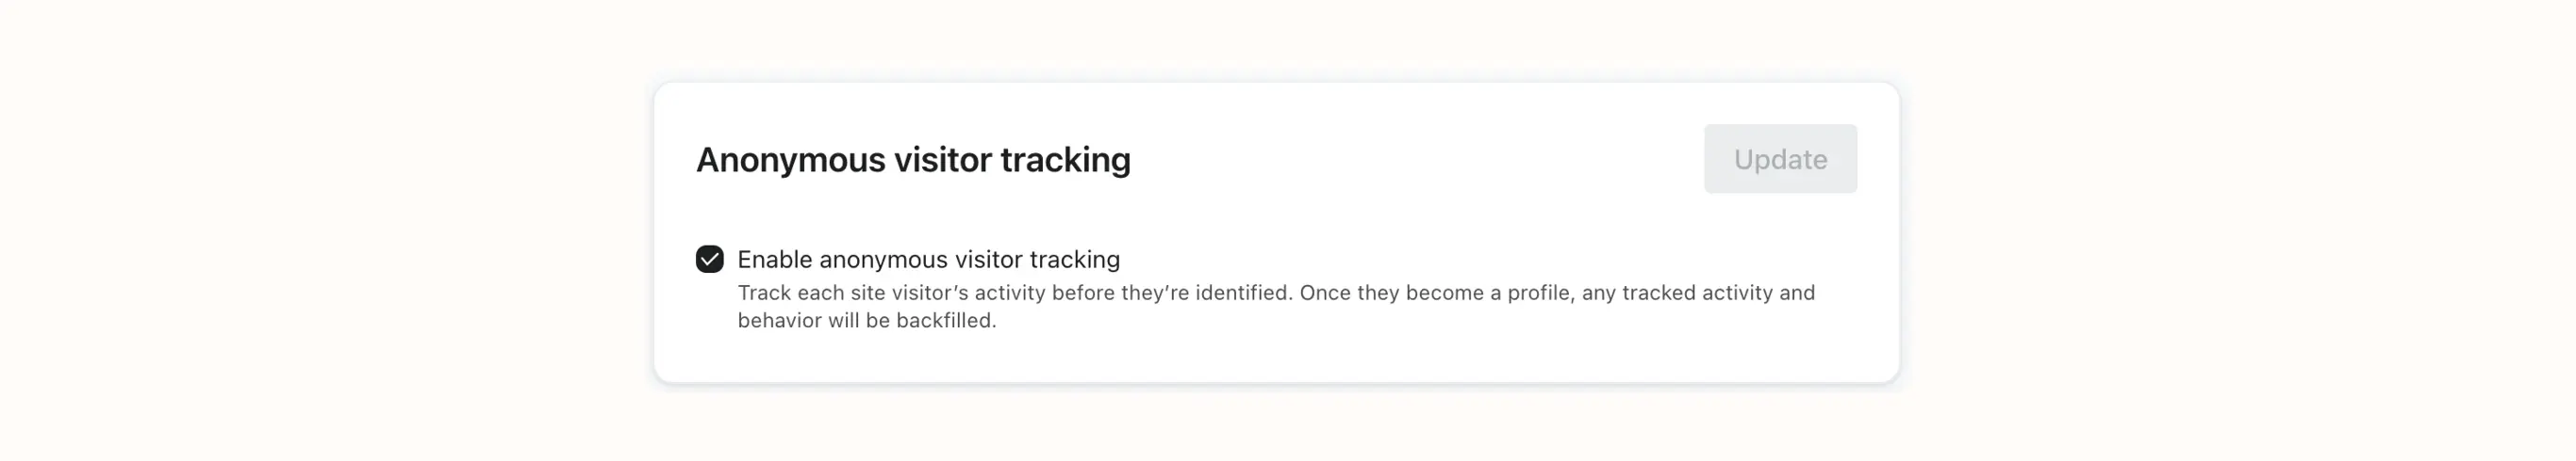Uncheck the anonymous visitor tracking checkbox
Image resolution: width=2576 pixels, height=461 pixels.
[709, 260]
